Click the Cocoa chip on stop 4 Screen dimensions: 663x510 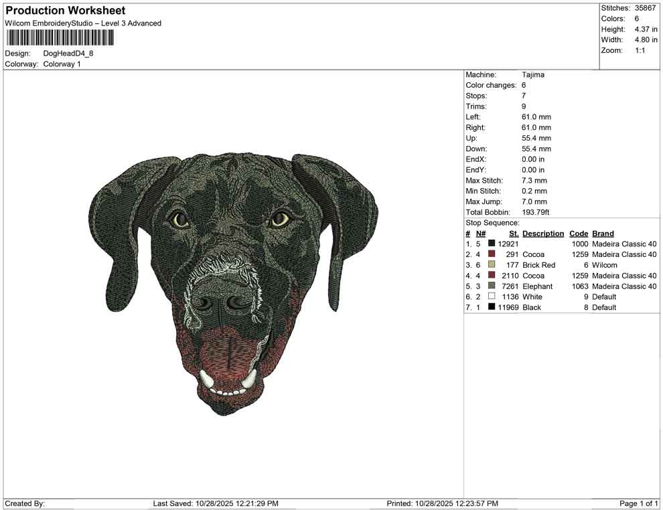tap(490, 276)
